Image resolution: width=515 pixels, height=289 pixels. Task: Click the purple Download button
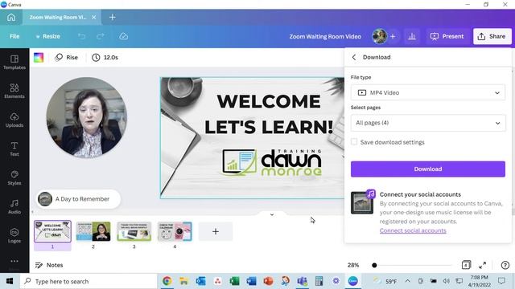[428, 169]
